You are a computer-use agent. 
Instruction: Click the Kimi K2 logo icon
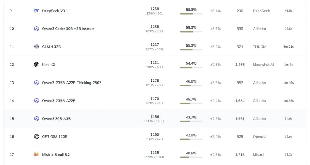coord(36,65)
